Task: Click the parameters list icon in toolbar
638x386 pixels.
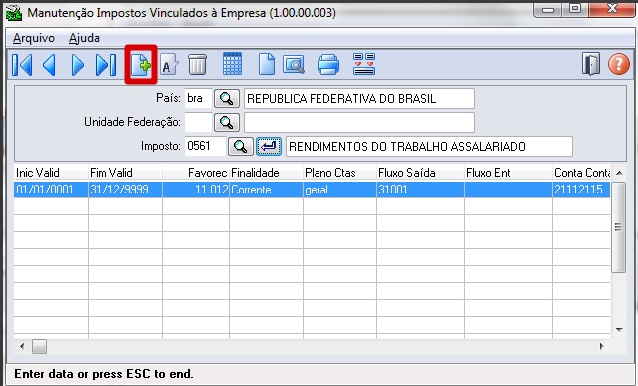Action: click(364, 64)
